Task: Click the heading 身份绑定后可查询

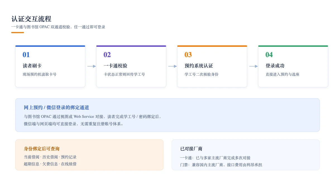Action: [x=42, y=149]
